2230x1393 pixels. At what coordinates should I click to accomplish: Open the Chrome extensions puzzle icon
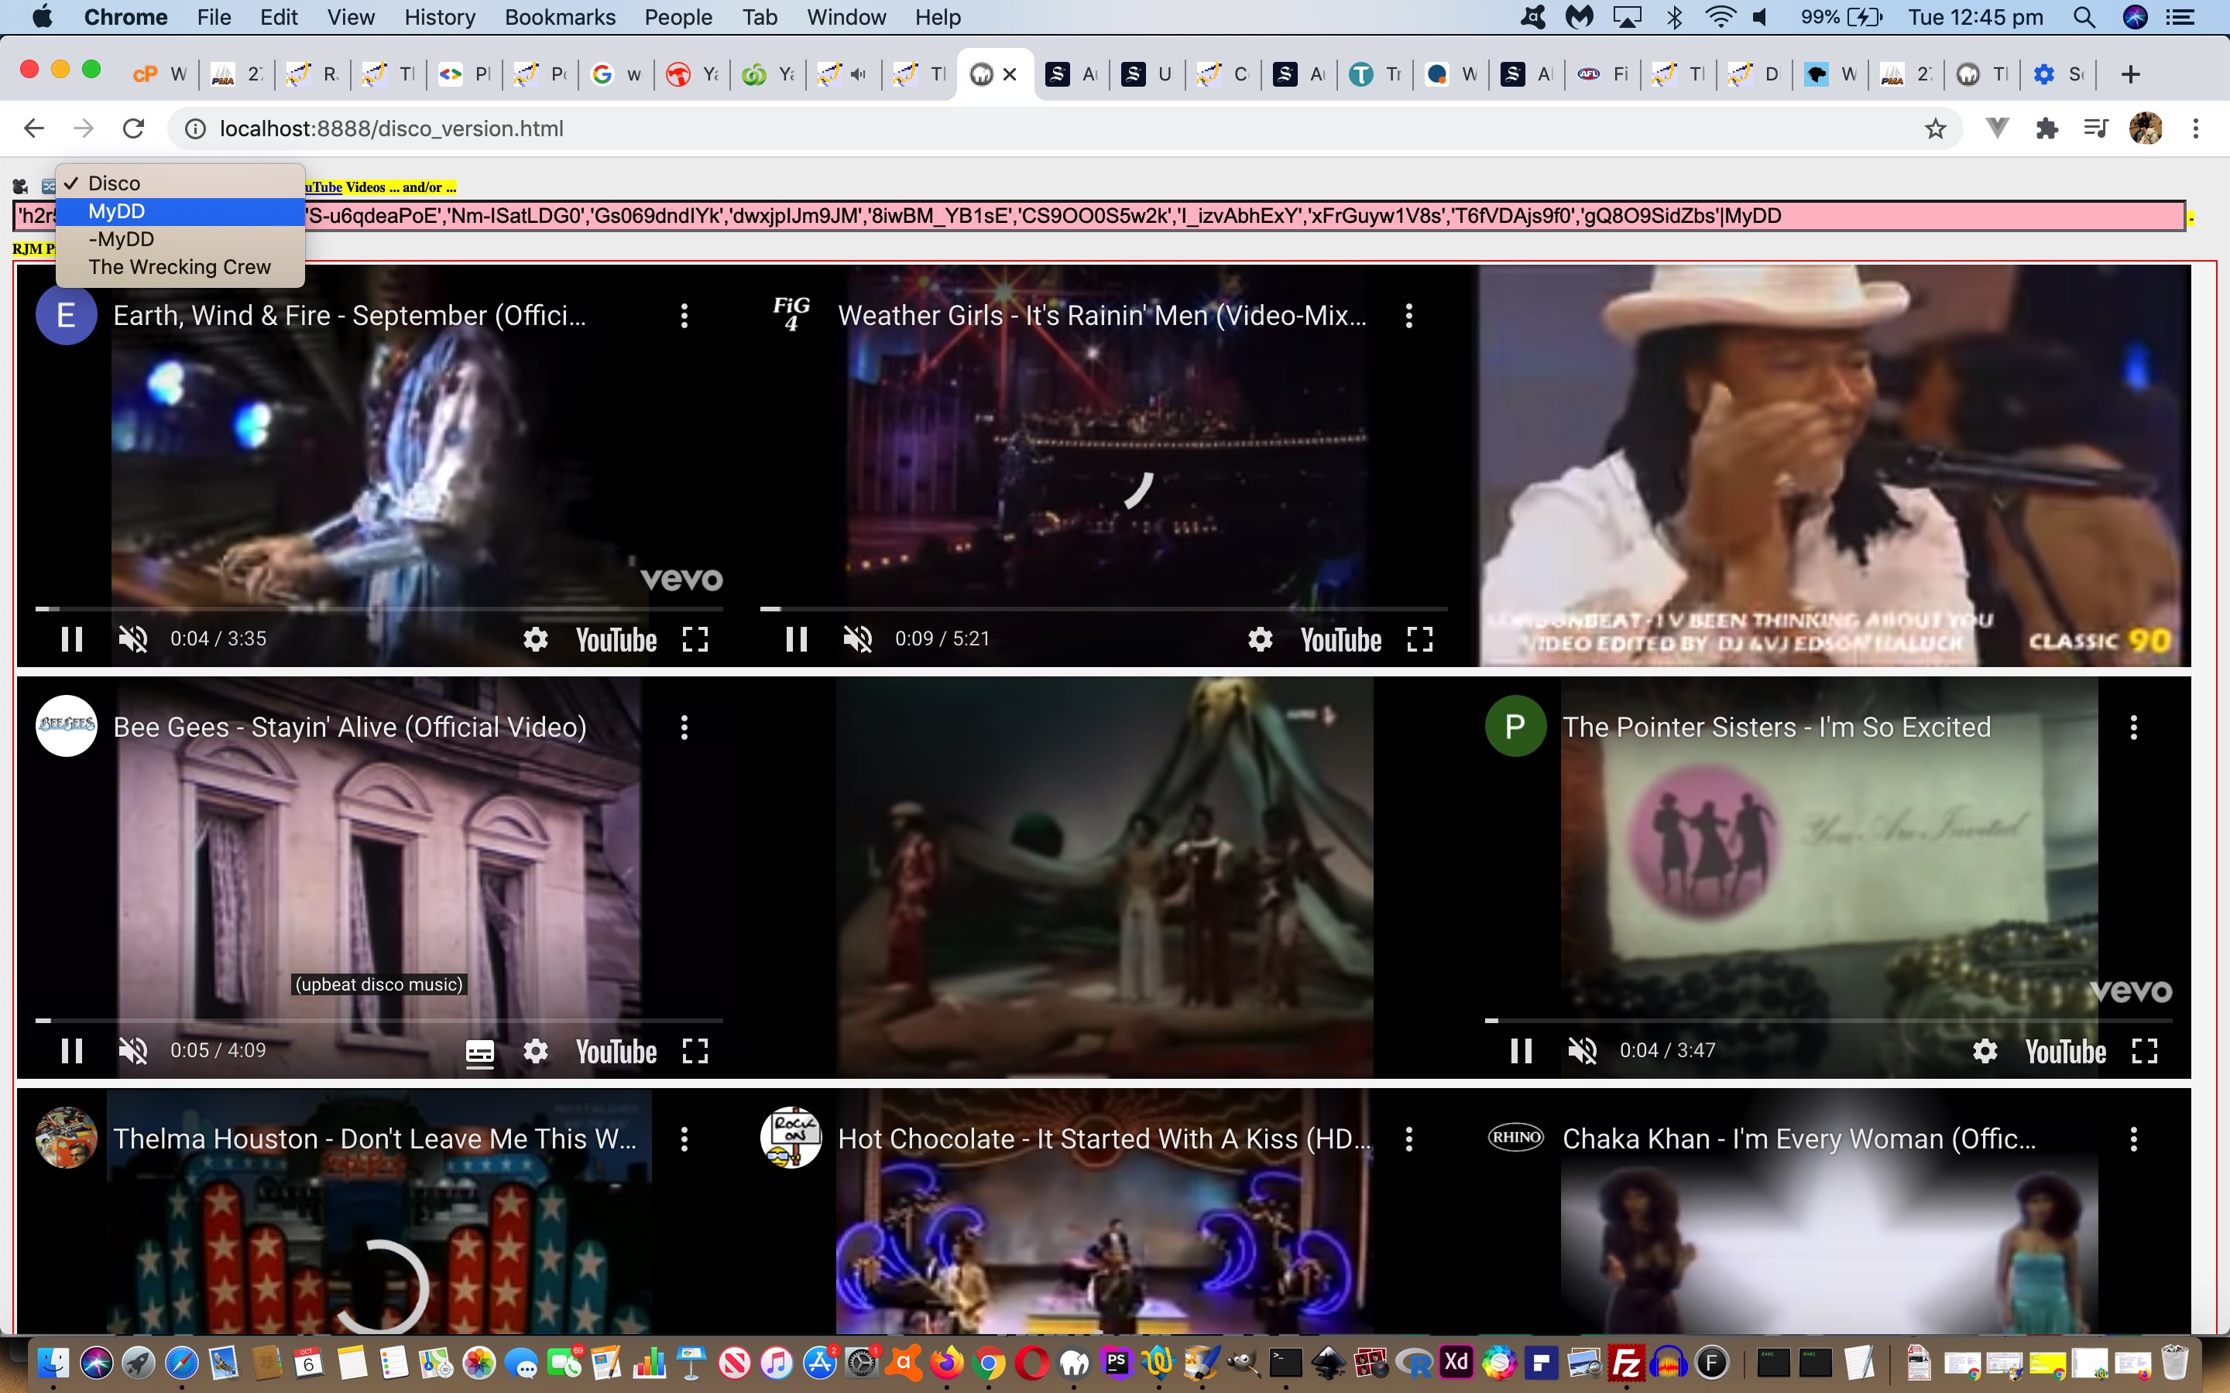(2046, 129)
